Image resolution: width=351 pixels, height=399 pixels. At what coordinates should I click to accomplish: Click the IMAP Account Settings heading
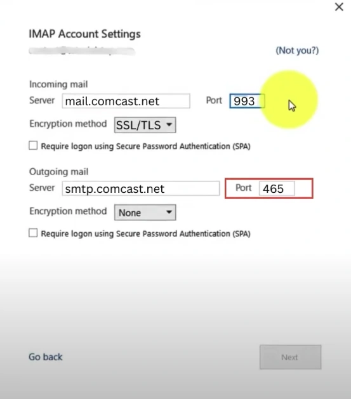pos(84,34)
